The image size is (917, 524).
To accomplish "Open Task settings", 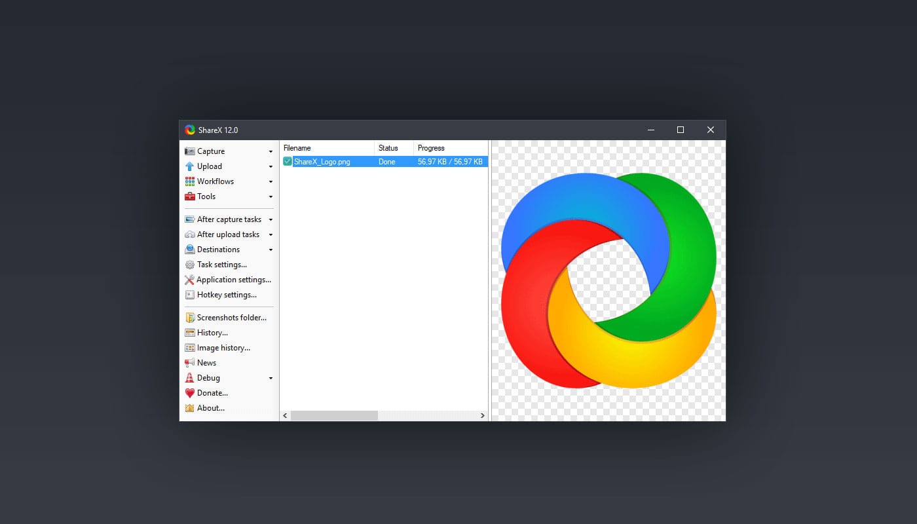I will tap(229, 265).
